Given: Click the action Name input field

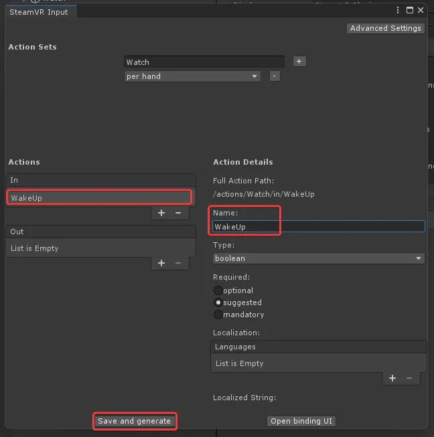Looking at the screenshot, I should pyautogui.click(x=318, y=227).
